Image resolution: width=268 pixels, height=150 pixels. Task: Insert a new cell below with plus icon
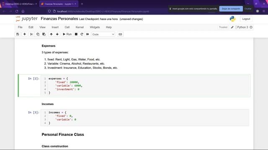tap(25, 34)
